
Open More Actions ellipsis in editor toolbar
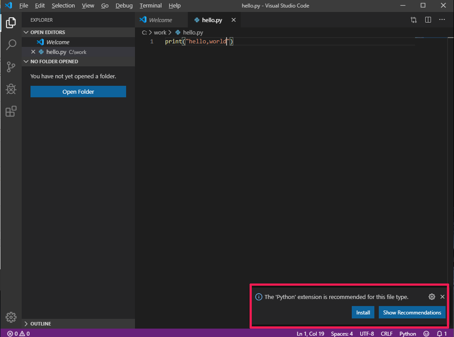pos(442,19)
